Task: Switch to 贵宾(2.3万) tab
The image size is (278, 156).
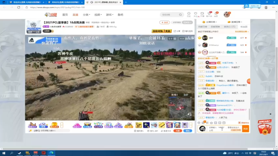Action: tap(230, 27)
